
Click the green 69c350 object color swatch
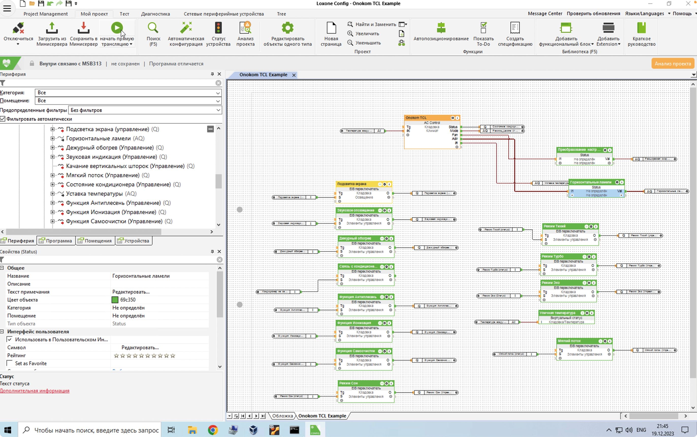(x=115, y=300)
